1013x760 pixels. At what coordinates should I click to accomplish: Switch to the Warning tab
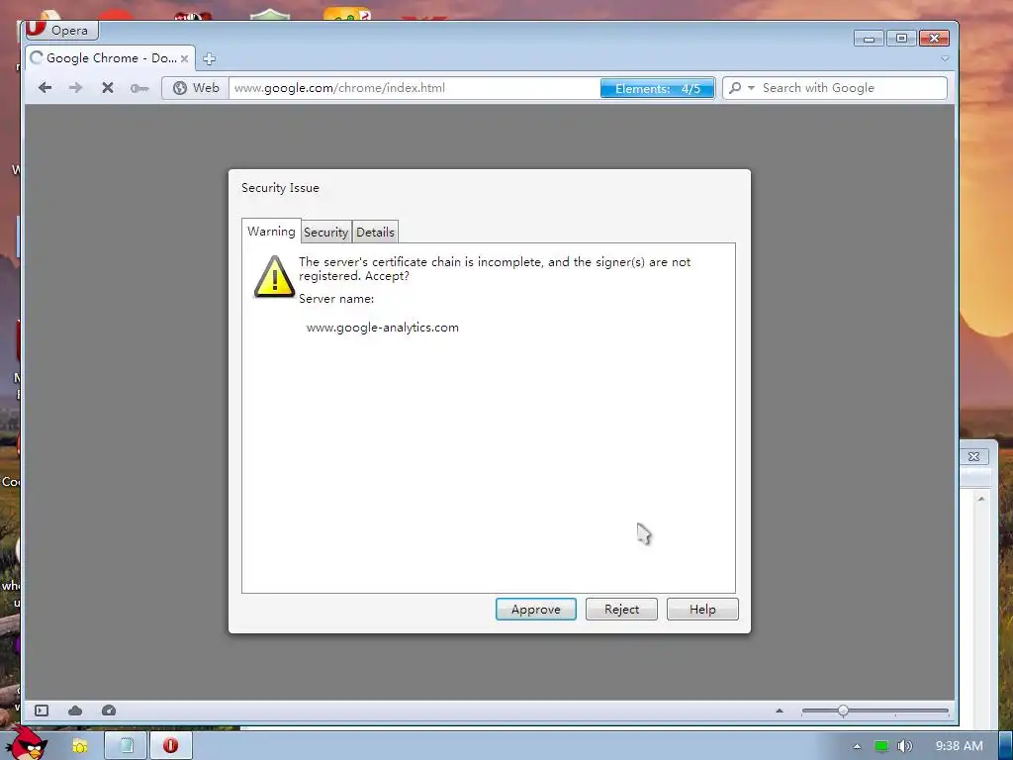(271, 232)
